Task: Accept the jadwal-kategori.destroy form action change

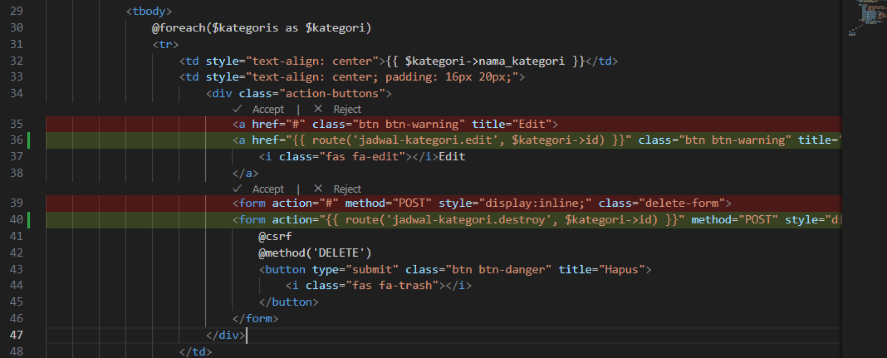Action: [268, 189]
